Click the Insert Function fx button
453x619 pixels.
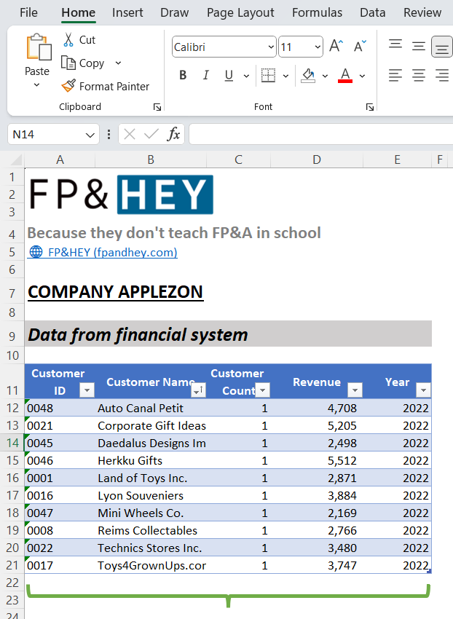coord(173,134)
